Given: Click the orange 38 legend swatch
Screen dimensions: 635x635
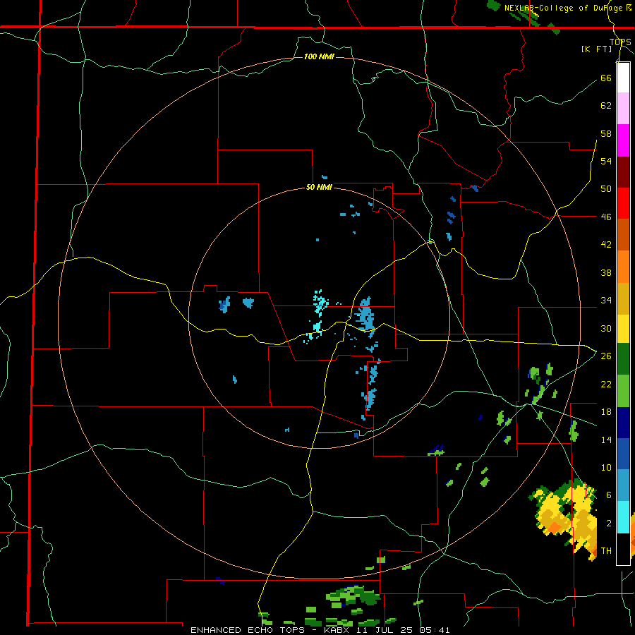Looking at the screenshot, I should [x=623, y=267].
